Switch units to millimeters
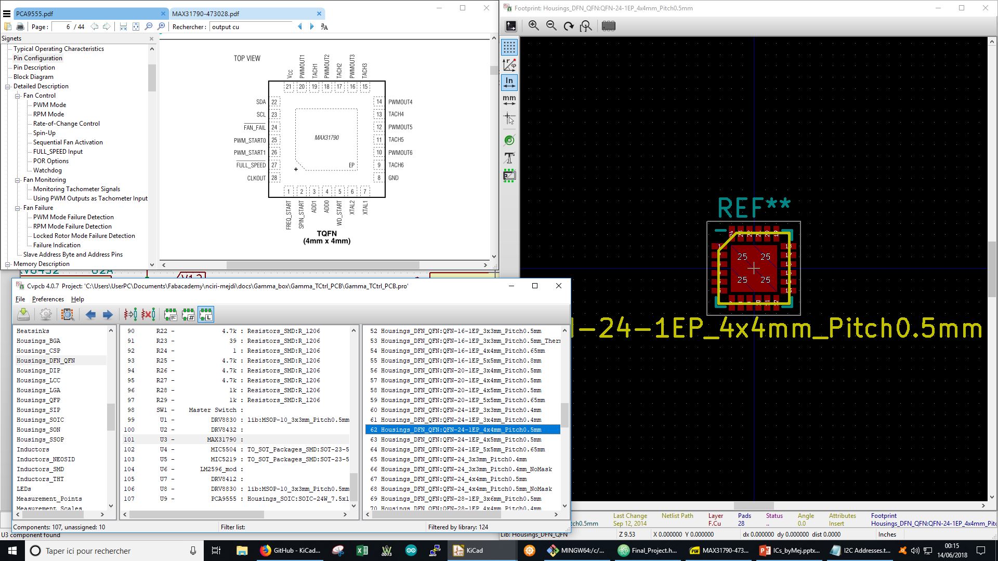The height and width of the screenshot is (561, 998). coord(509,100)
